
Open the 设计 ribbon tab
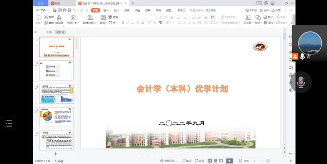tap(117, 10)
